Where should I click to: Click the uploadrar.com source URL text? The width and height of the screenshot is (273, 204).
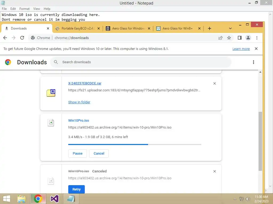pyautogui.click(x=134, y=90)
